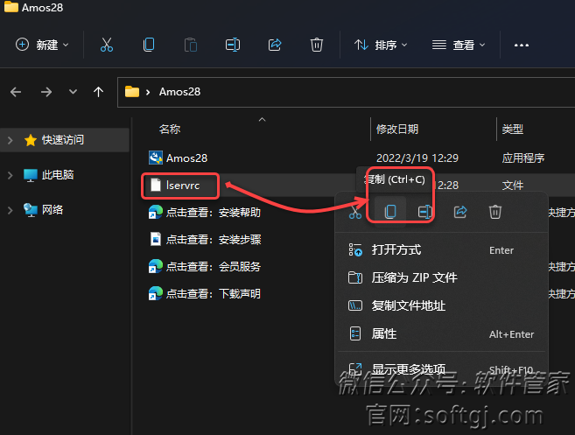Choose 复制文件地址 from context menu

(441, 305)
